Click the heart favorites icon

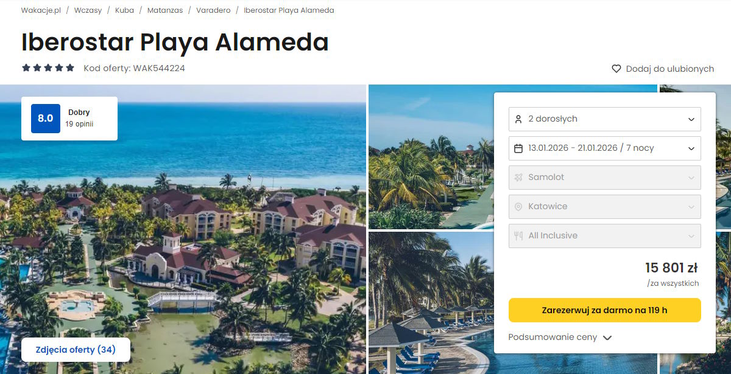pos(616,69)
